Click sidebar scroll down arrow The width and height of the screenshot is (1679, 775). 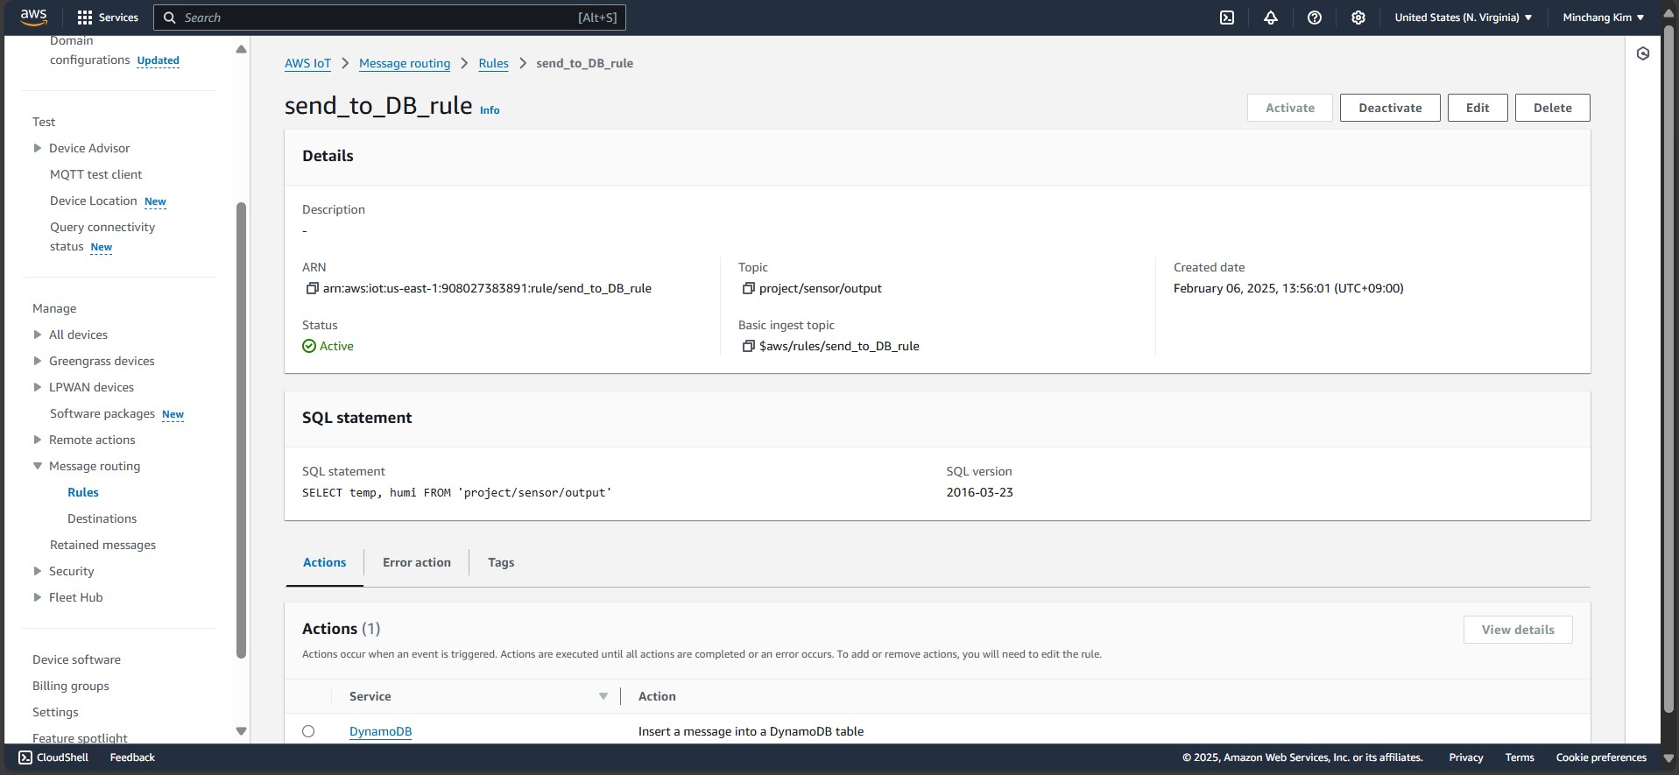241,731
